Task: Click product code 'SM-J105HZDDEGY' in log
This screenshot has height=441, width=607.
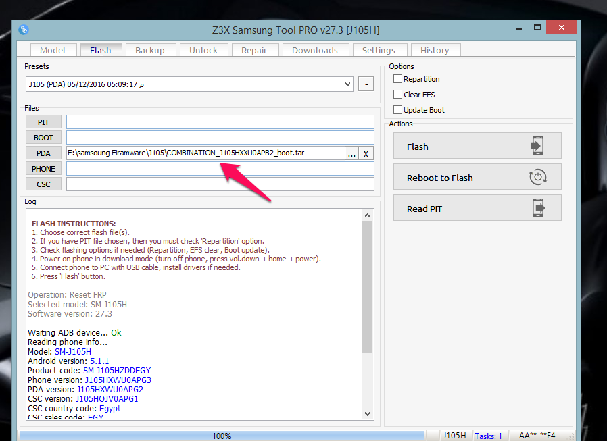Action: (x=117, y=371)
